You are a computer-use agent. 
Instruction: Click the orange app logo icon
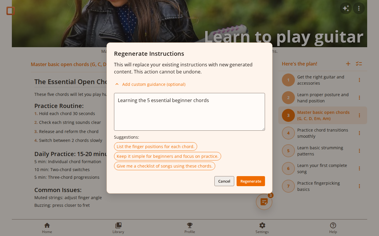[x=11, y=11]
